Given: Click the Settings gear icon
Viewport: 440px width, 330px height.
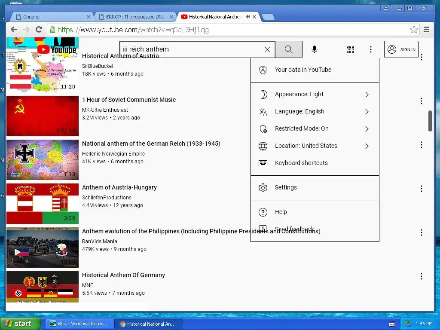Looking at the screenshot, I should [x=263, y=187].
